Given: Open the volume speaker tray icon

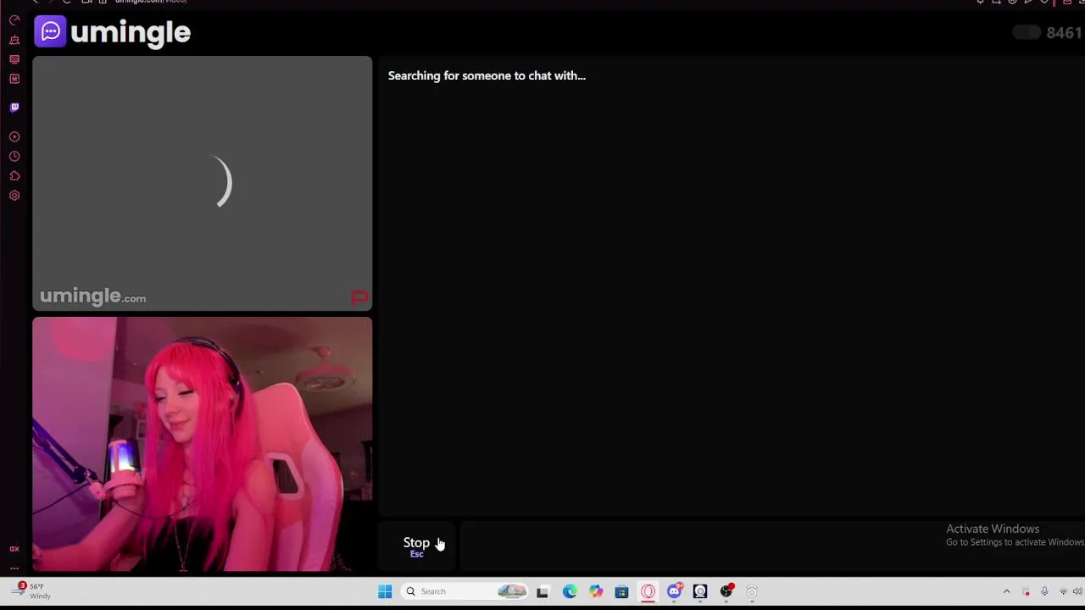Looking at the screenshot, I should click(x=1077, y=591).
